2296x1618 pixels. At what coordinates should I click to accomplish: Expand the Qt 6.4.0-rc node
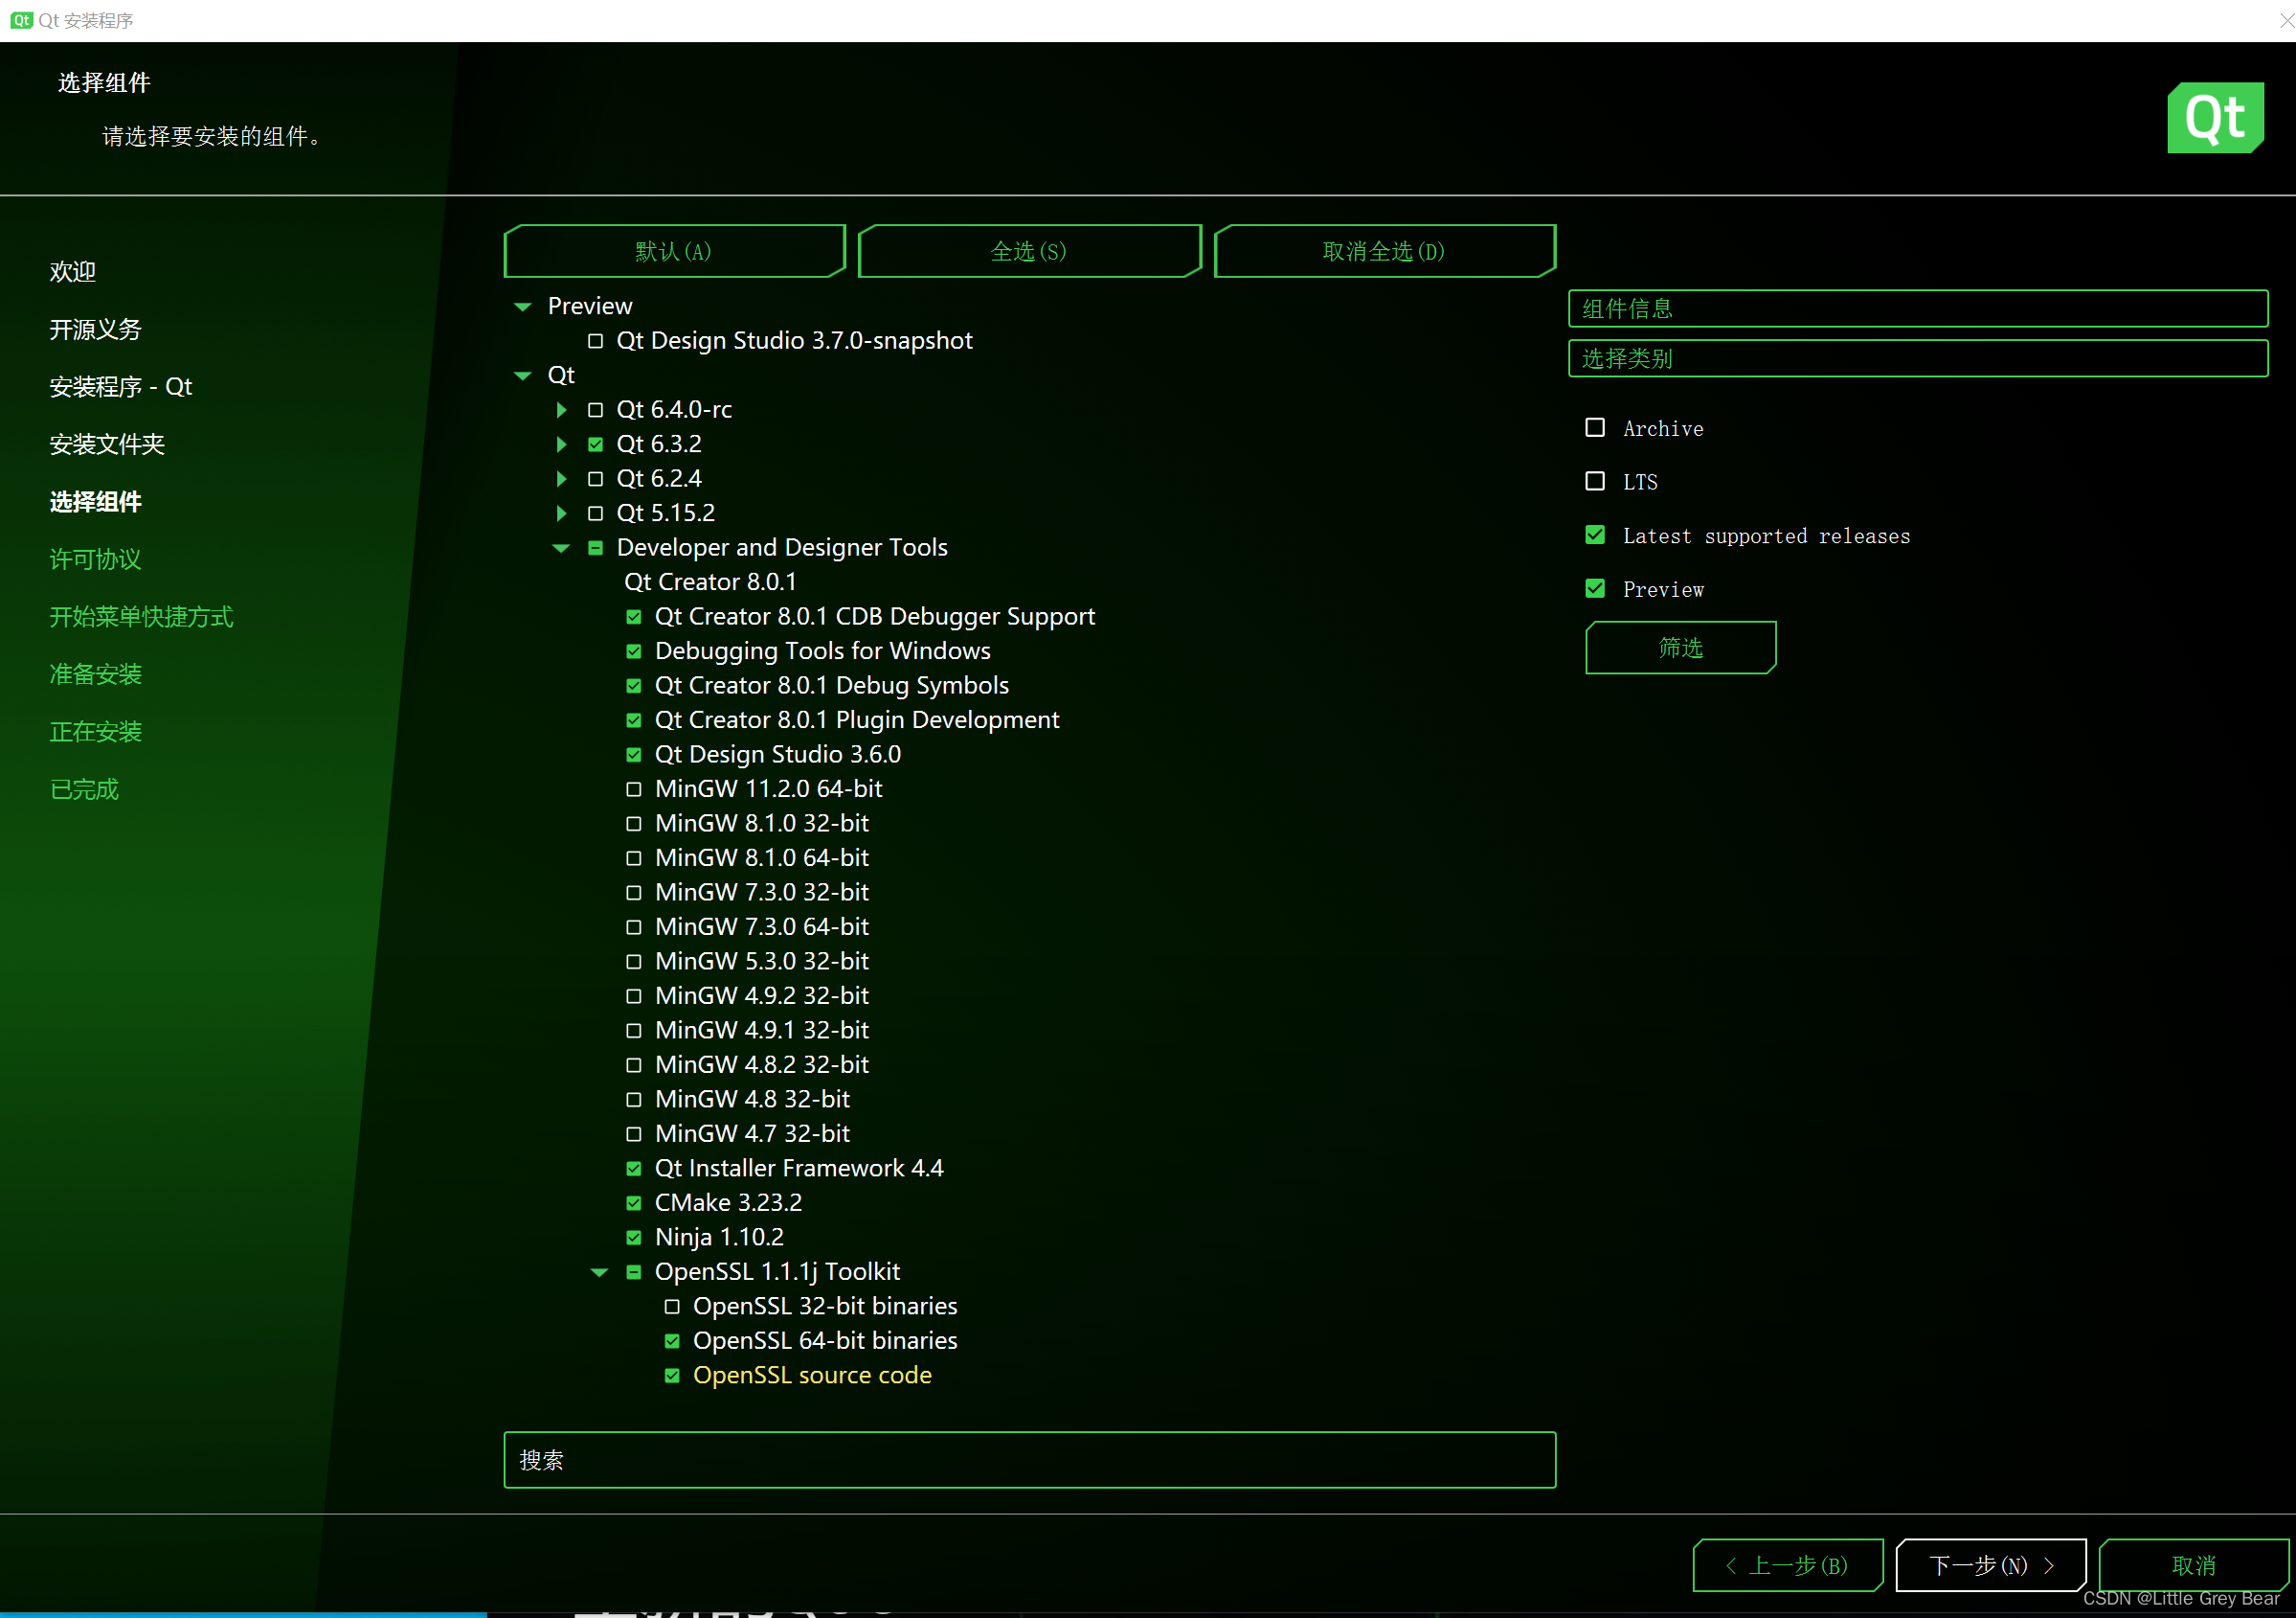(562, 410)
